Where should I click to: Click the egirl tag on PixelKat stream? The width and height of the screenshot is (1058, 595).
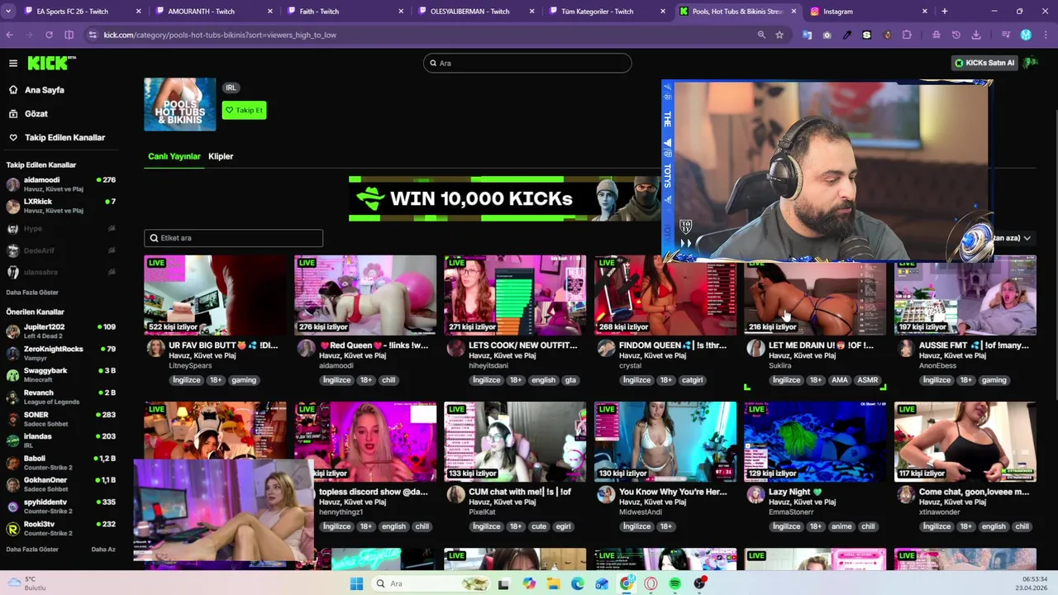tap(564, 526)
